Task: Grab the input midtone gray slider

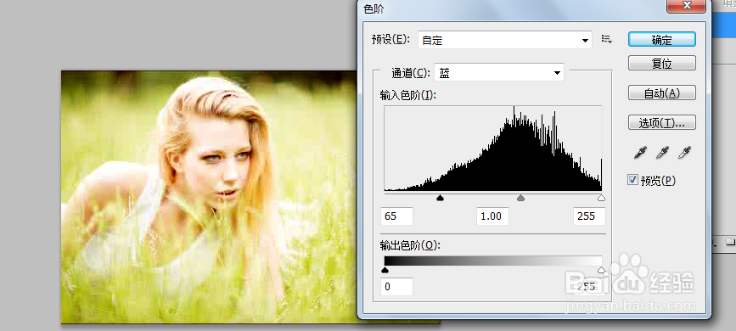Action: [x=520, y=198]
